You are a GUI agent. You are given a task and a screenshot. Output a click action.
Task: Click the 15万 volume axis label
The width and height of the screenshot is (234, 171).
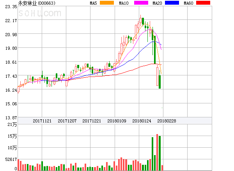point(12,136)
